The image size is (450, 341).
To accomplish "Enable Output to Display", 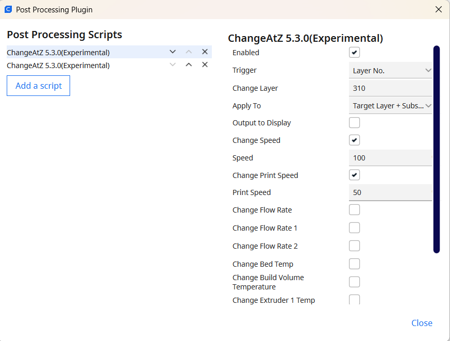I will (354, 122).
